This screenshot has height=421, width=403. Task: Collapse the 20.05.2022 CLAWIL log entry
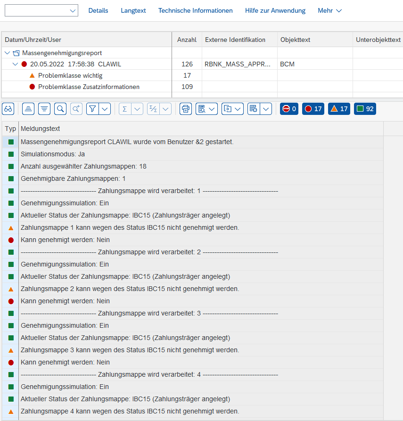tap(15, 64)
